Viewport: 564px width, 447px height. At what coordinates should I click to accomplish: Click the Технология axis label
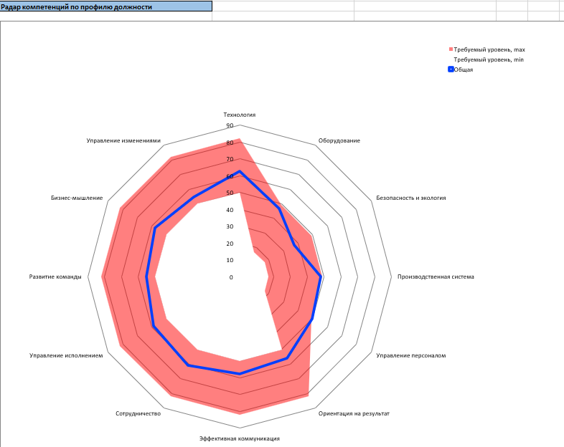click(240, 115)
